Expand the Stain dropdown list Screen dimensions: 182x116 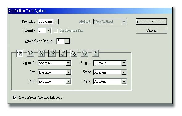tap(124, 72)
